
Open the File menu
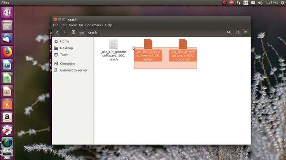click(55, 25)
